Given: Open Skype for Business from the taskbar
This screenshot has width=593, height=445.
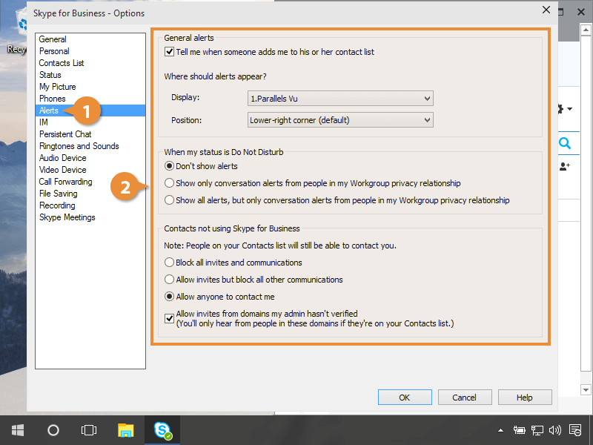Looking at the screenshot, I should tap(162, 429).
